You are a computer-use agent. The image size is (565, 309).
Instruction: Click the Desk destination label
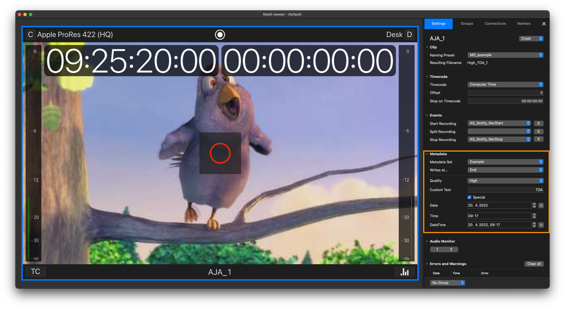394,34
